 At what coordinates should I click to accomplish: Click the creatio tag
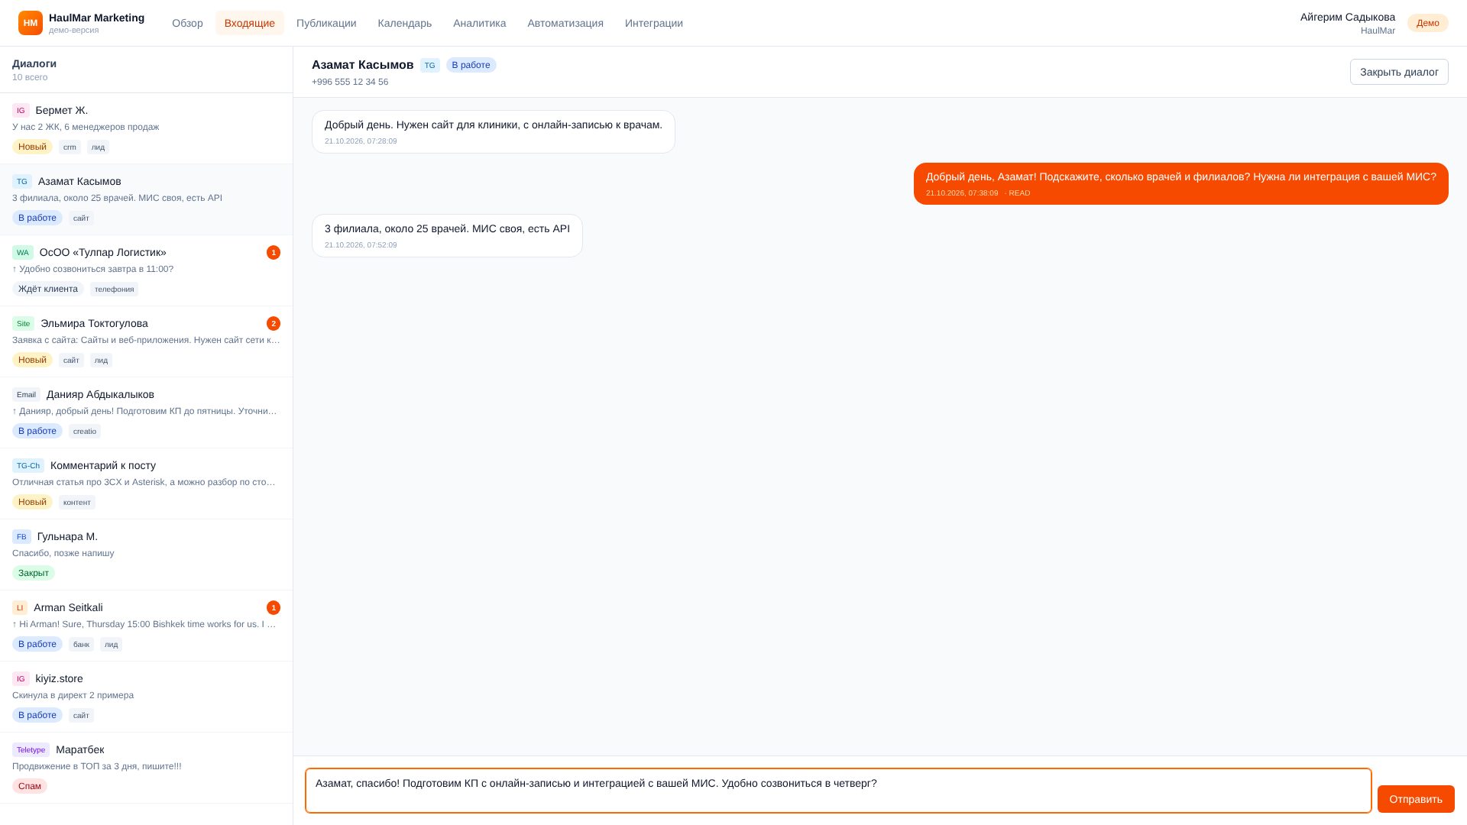click(85, 432)
